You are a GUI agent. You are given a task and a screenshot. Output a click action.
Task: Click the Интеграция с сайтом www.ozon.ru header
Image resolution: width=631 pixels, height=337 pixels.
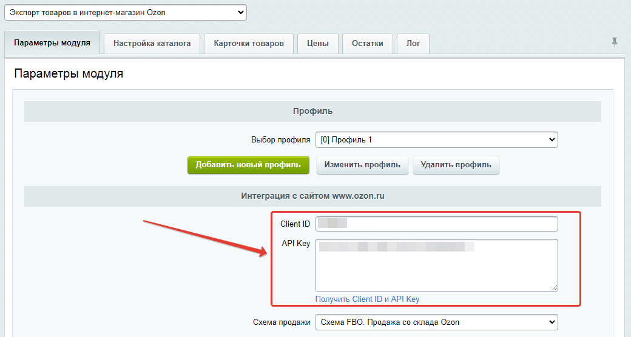point(312,196)
